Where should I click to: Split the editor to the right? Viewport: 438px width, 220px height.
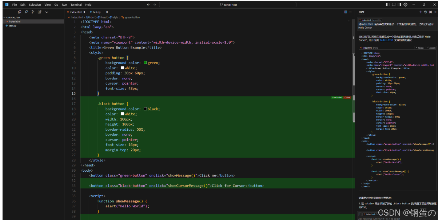(346, 12)
